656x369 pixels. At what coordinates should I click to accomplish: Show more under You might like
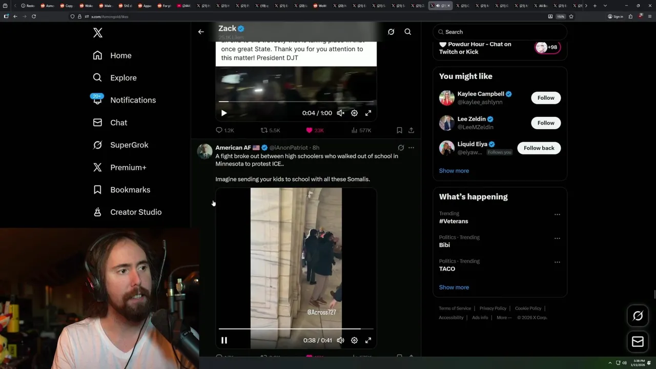pyautogui.click(x=454, y=171)
